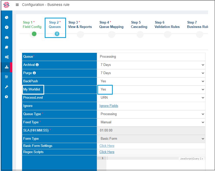Switch to Step 1 Field Config
Screen dimensions: 215x171
(x=32, y=25)
